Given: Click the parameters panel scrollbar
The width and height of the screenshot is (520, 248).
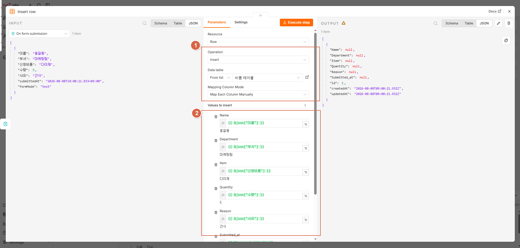Looking at the screenshot, I should pyautogui.click(x=315, y=114).
